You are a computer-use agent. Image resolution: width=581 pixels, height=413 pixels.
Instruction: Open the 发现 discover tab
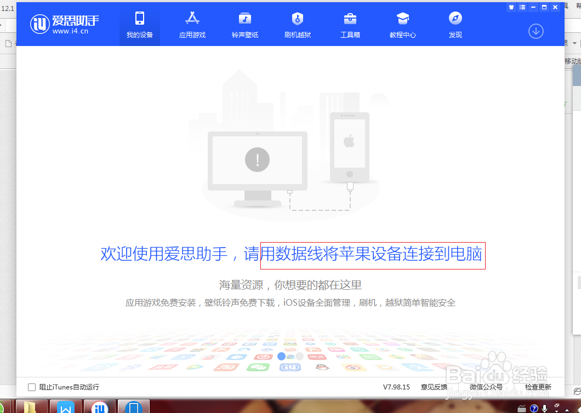[x=455, y=25]
